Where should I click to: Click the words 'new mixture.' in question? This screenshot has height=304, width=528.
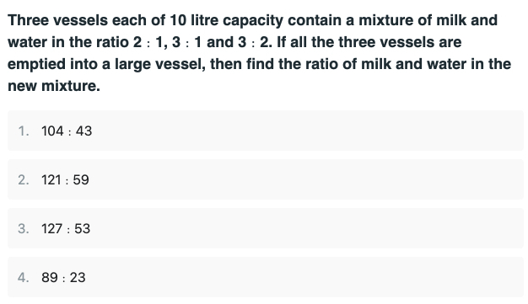(x=54, y=86)
